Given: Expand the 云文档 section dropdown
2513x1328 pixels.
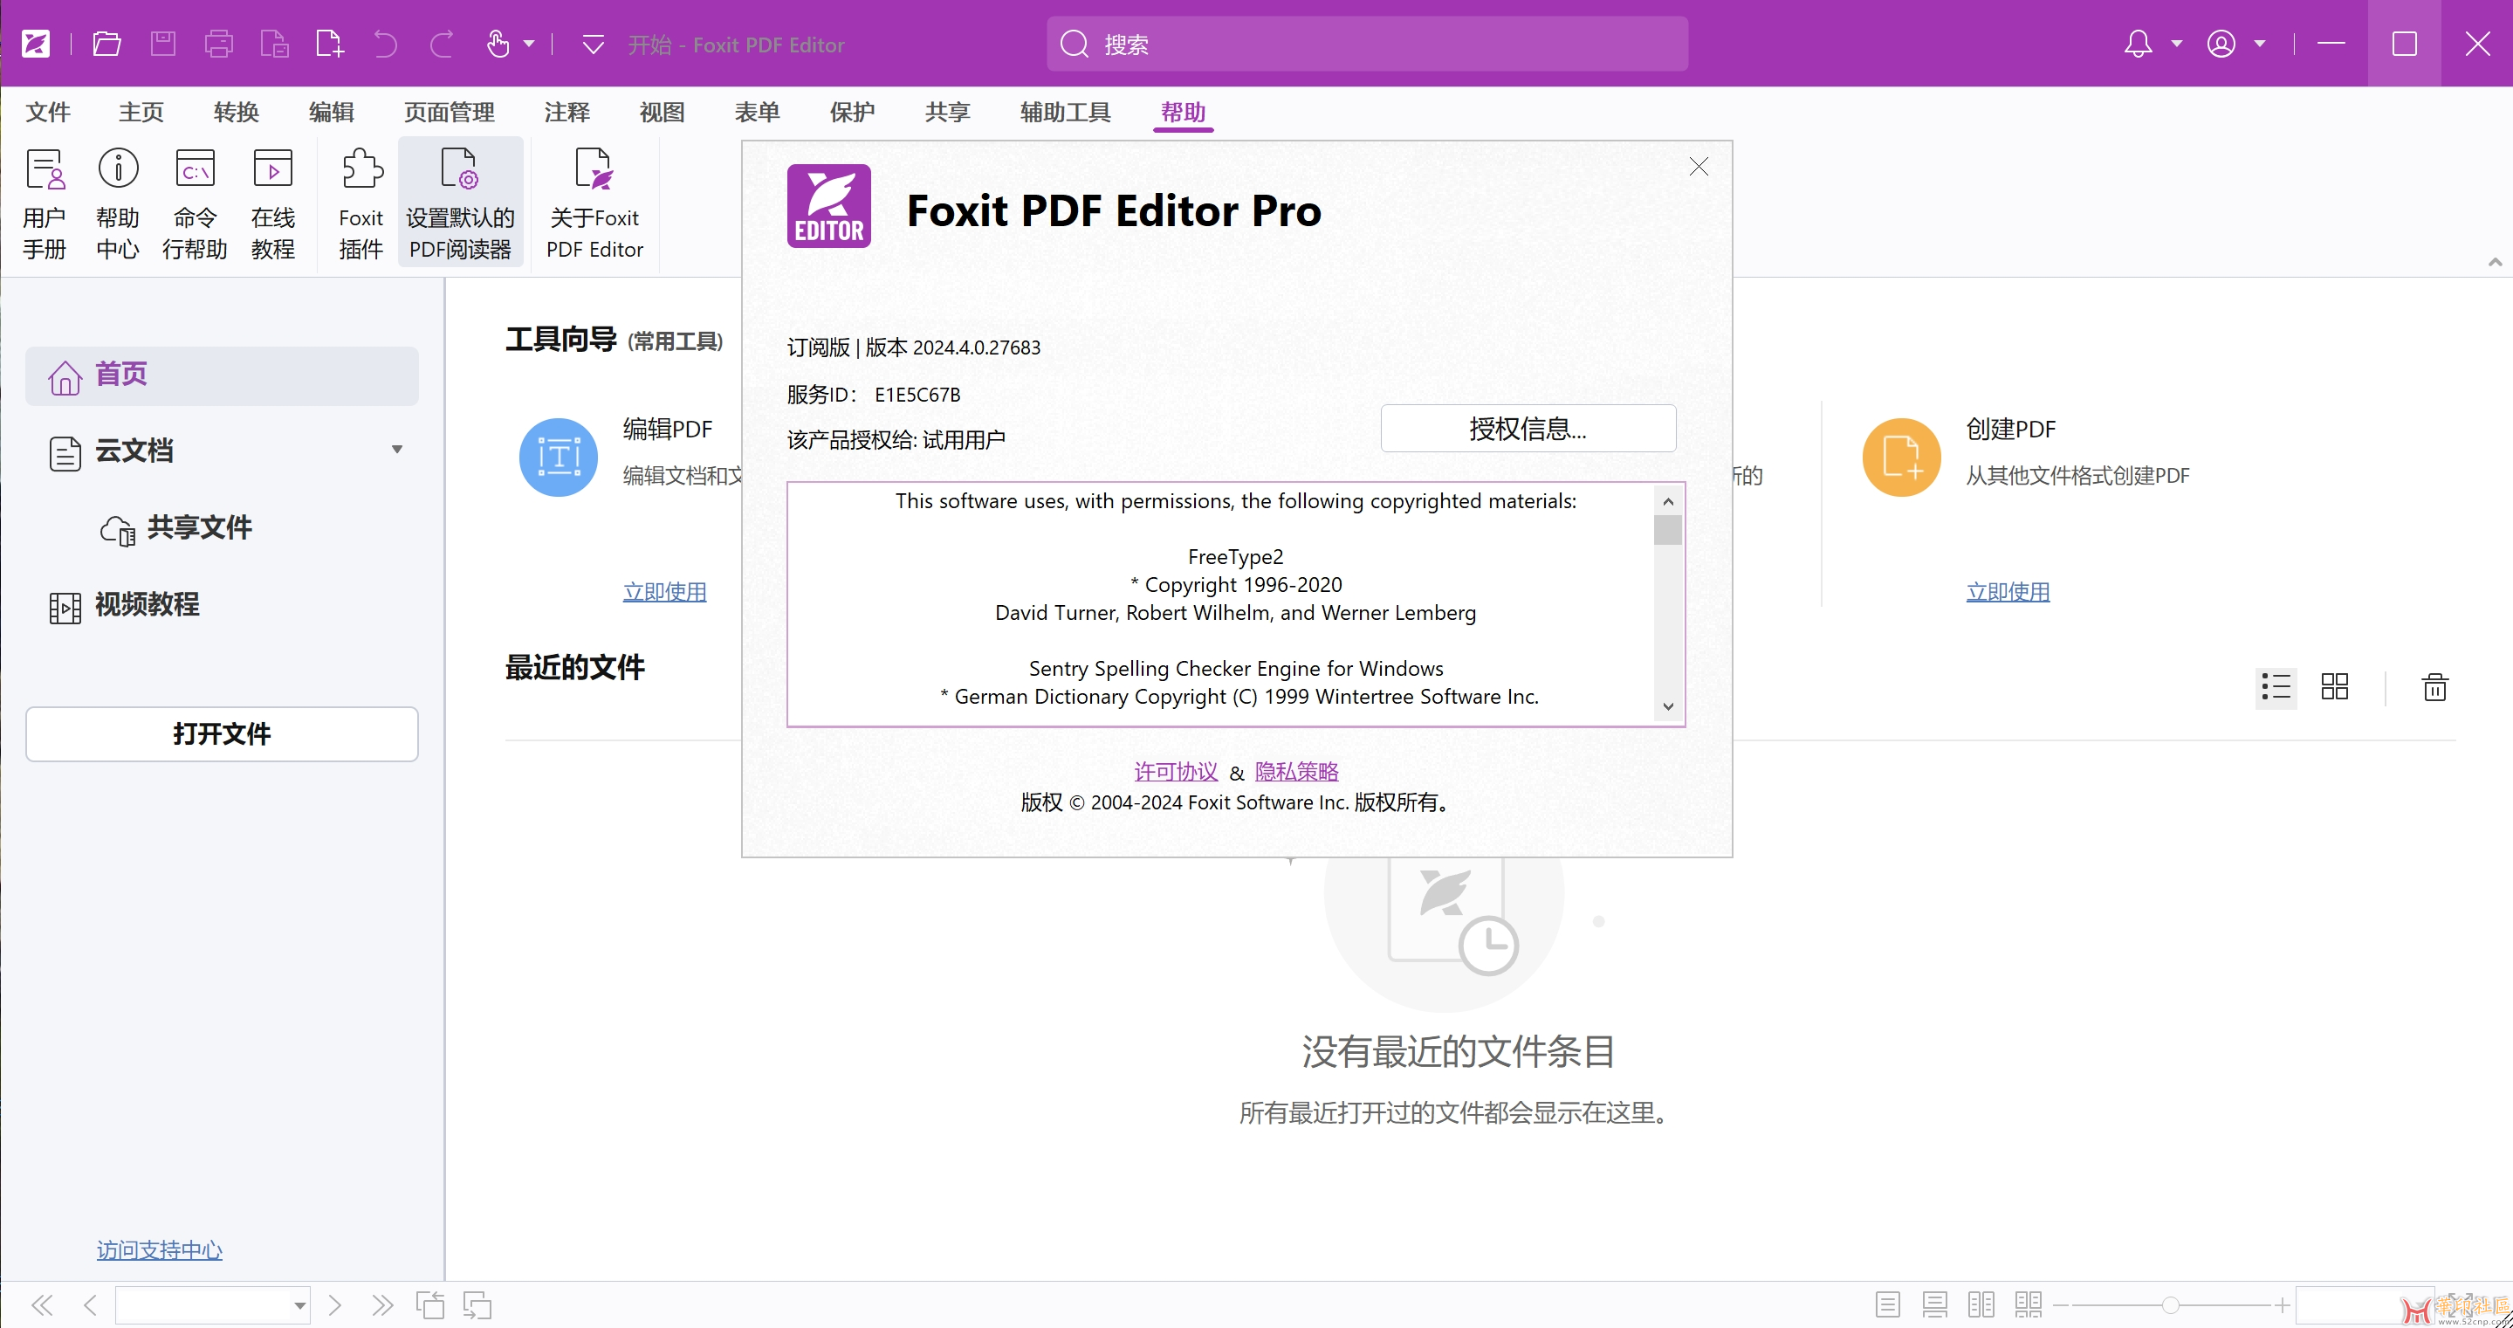Looking at the screenshot, I should point(396,450).
